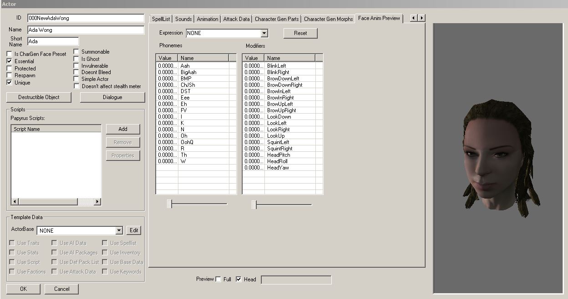The height and width of the screenshot is (299, 568).
Task: Uncheck the Preview Head checkbox
Action: 239,279
